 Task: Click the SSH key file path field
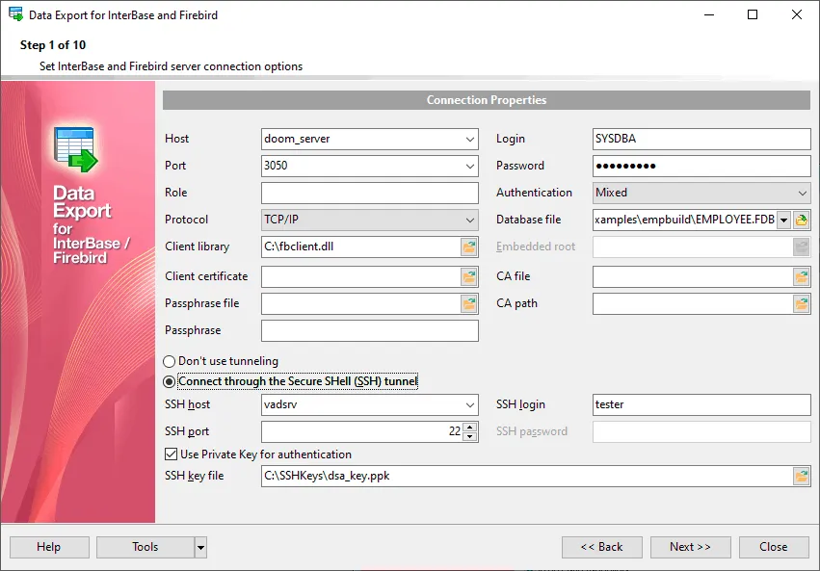click(x=527, y=476)
